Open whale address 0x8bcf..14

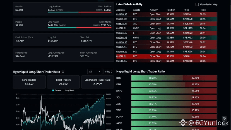click(x=121, y=47)
